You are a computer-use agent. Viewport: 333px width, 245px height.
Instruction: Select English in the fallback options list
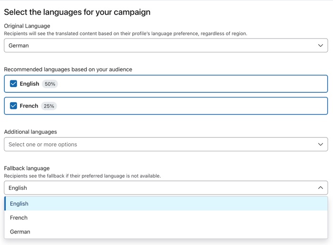pyautogui.click(x=20, y=204)
